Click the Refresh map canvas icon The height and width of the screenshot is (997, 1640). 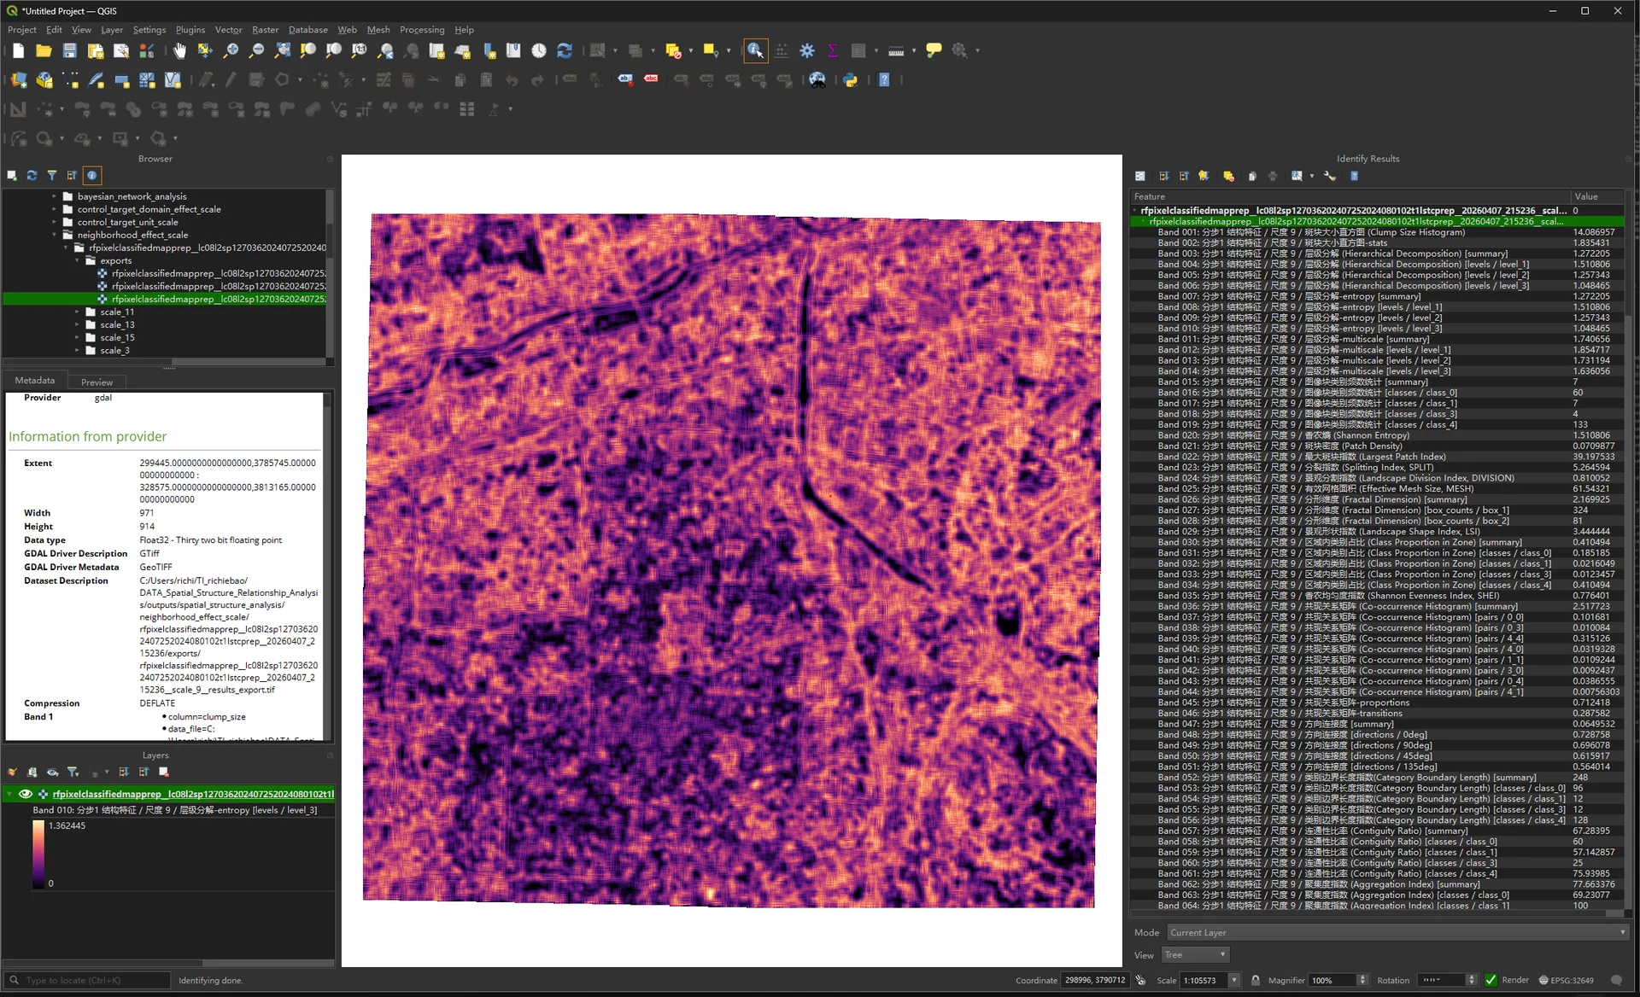(x=565, y=51)
